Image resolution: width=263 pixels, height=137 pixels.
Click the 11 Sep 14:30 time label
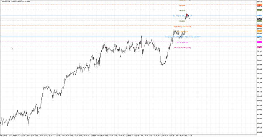(x=30, y=136)
